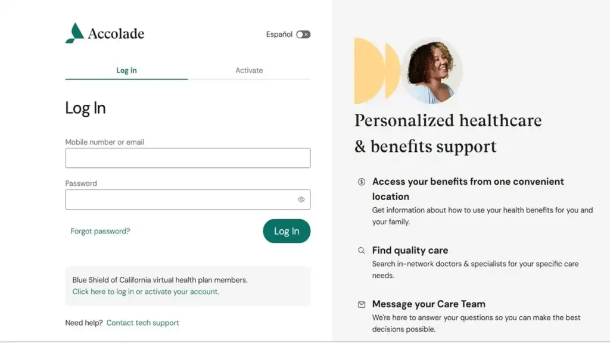This screenshot has width=610, height=343.
Task: Open the Forgot password link
Action: 100,231
